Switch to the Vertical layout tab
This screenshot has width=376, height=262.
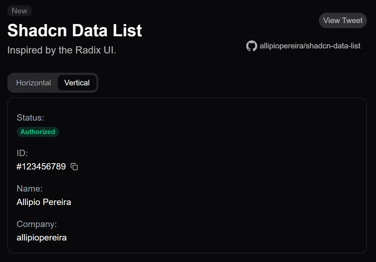coord(77,83)
